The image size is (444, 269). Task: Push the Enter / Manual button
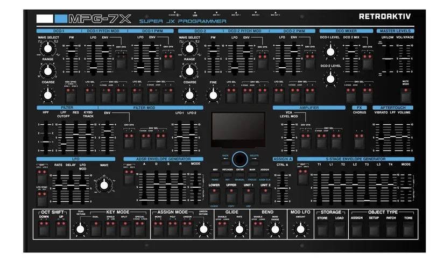coord(240,175)
